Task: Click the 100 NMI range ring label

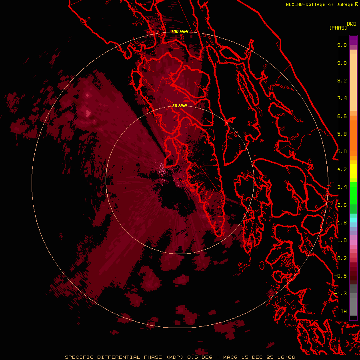Action: (180, 32)
